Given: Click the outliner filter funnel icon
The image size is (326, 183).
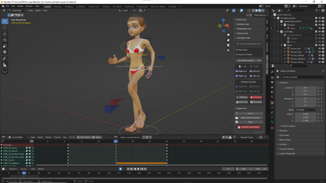Looking at the screenshot, I should pos(317,10).
